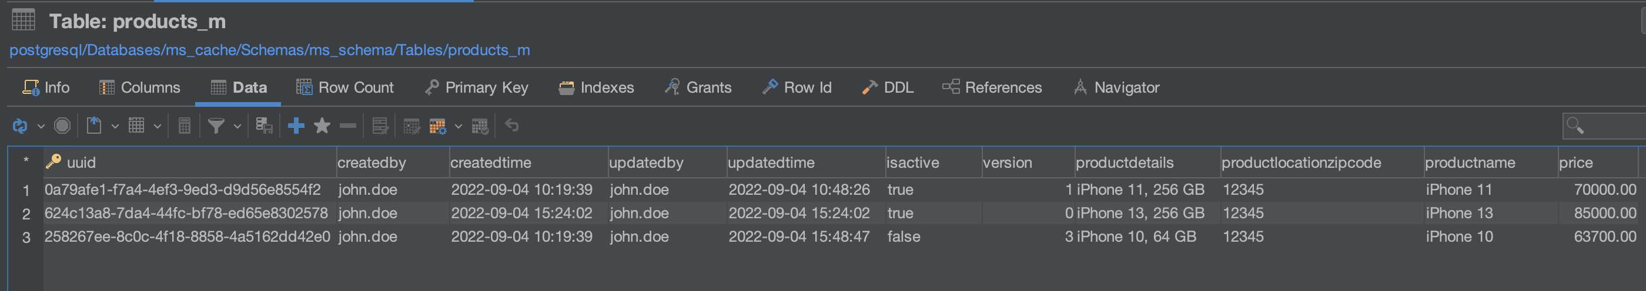Open dropdown arrow next to refresh icon
Screen dimensions: 1646x291
pos(41,126)
